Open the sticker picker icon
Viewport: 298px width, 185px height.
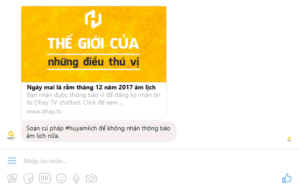click(x=28, y=178)
